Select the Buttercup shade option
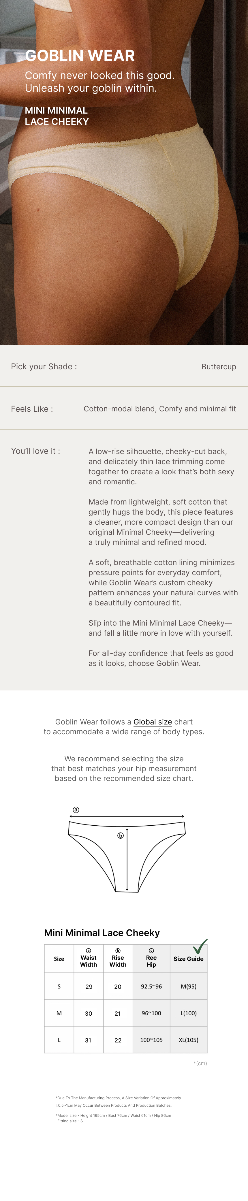 (219, 366)
